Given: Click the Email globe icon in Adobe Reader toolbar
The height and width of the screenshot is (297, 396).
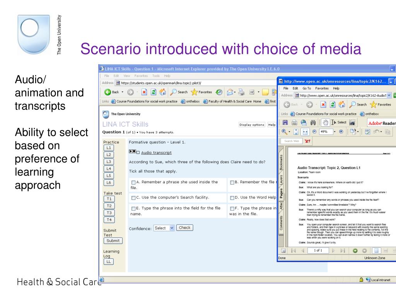Looking at the screenshot, I should [304, 123].
